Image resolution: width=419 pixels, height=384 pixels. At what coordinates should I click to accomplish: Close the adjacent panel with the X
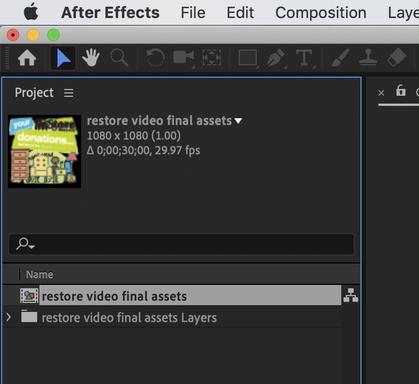[x=381, y=93]
